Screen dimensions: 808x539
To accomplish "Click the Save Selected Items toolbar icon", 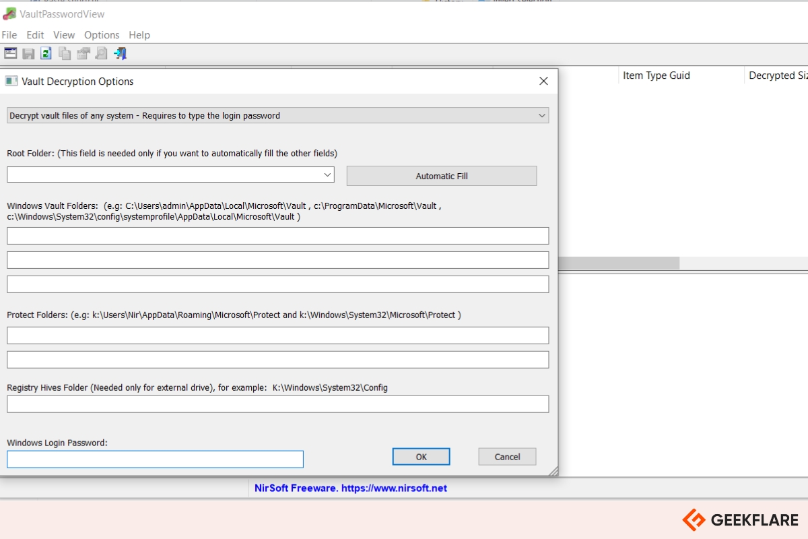I will [28, 53].
